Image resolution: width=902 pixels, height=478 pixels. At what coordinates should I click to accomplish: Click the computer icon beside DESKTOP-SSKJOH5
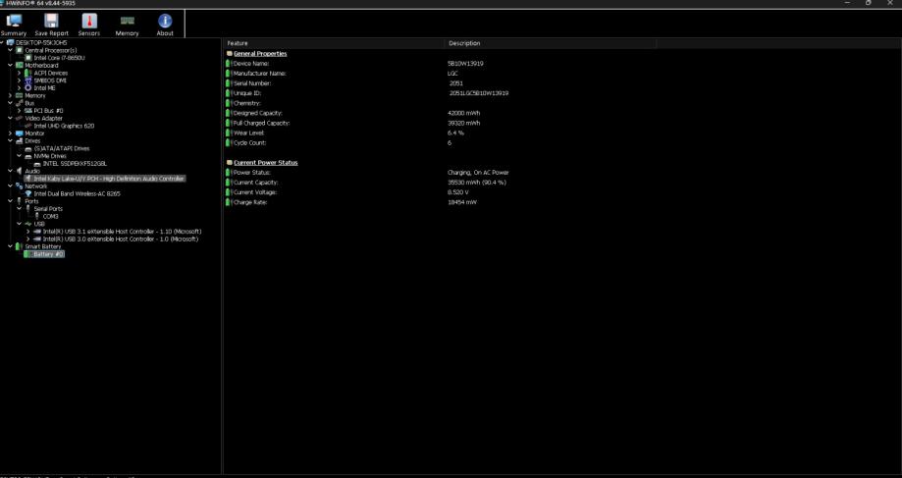11,42
